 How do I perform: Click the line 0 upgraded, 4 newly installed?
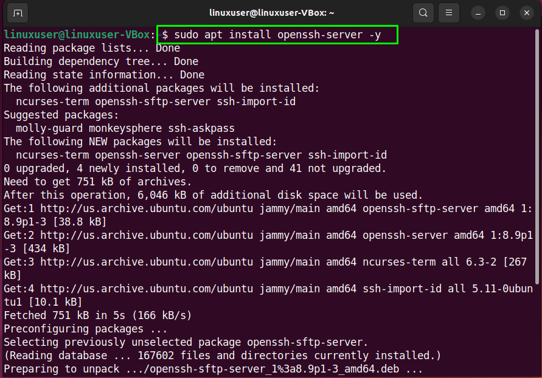pyautogui.click(x=195, y=168)
